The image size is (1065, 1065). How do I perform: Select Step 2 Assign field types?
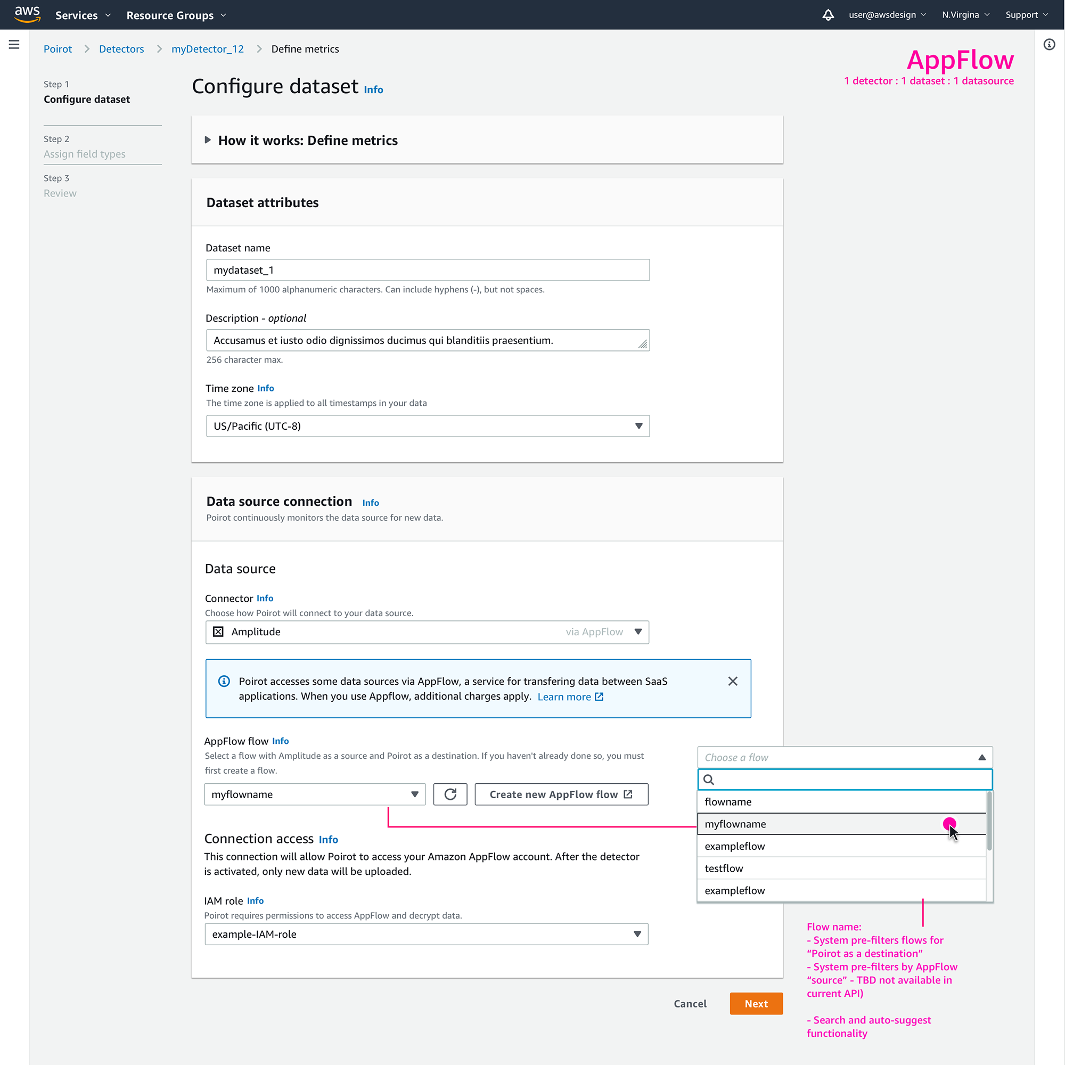tap(84, 146)
